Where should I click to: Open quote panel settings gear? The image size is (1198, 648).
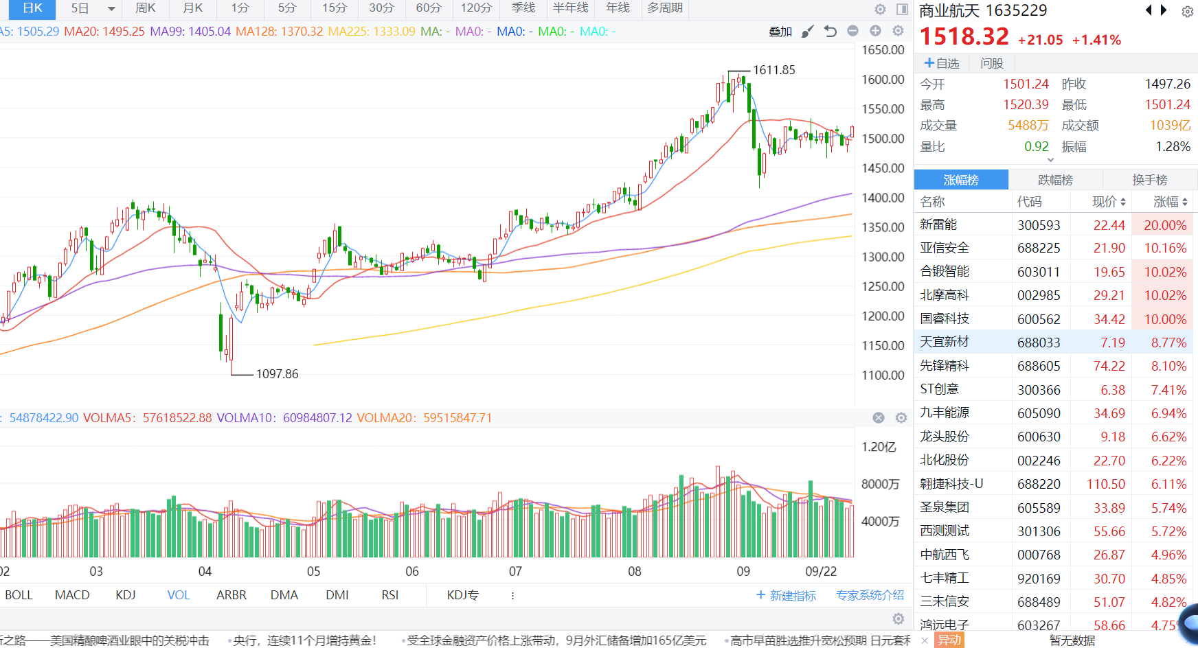coord(1187,12)
